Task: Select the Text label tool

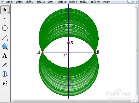Action: tap(5, 56)
